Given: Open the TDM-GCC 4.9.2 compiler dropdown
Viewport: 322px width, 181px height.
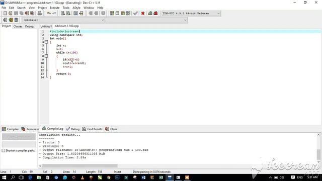Looking at the screenshot, I should (191, 14).
